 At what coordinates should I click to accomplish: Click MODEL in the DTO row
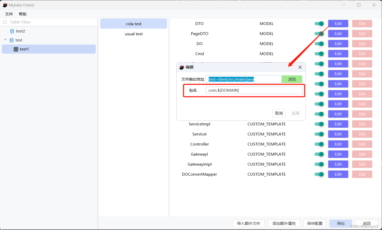(267, 24)
